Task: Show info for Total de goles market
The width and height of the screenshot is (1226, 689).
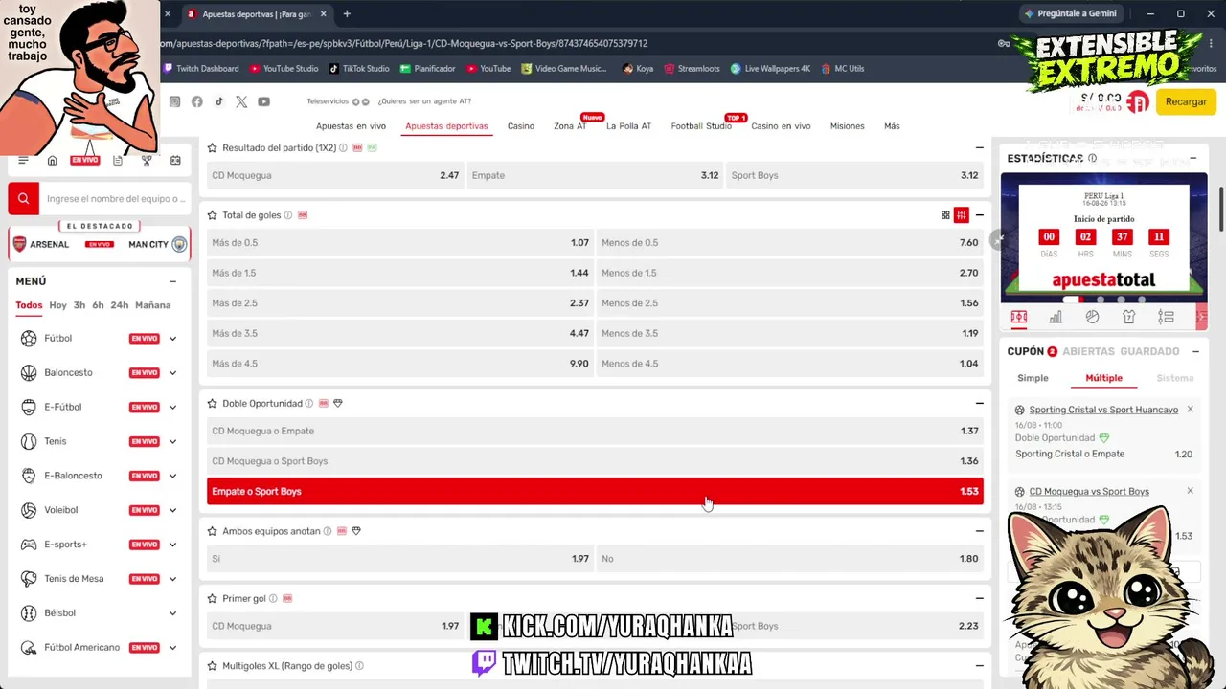Action: coord(287,215)
